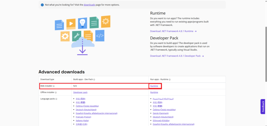
Task: Select the Arabic language pack in Runtime column
Action: (163, 99)
